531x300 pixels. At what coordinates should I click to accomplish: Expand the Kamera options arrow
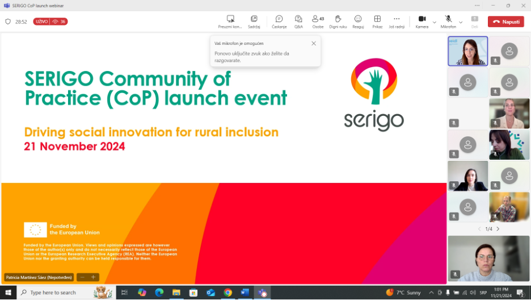click(x=435, y=22)
